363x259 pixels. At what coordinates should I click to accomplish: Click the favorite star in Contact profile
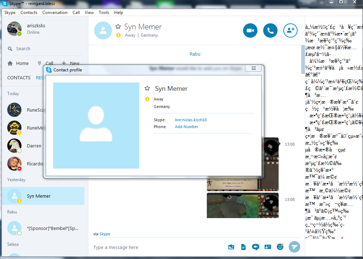[147, 88]
